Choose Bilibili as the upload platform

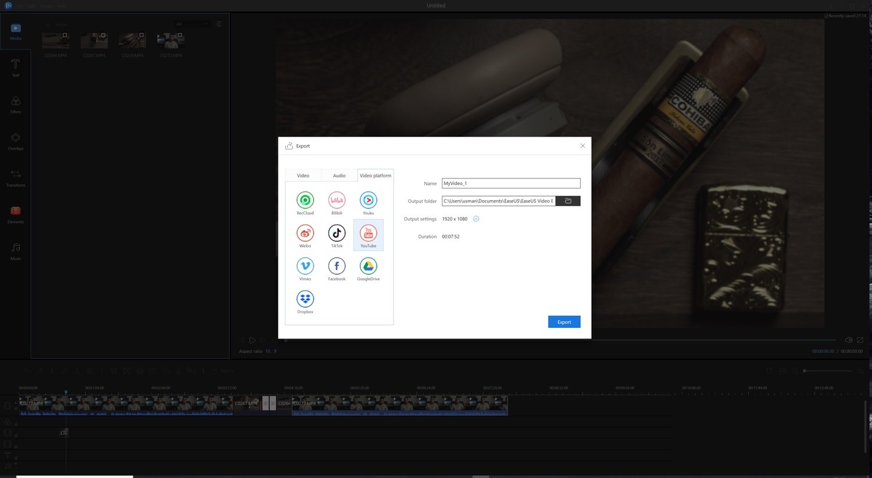(337, 200)
